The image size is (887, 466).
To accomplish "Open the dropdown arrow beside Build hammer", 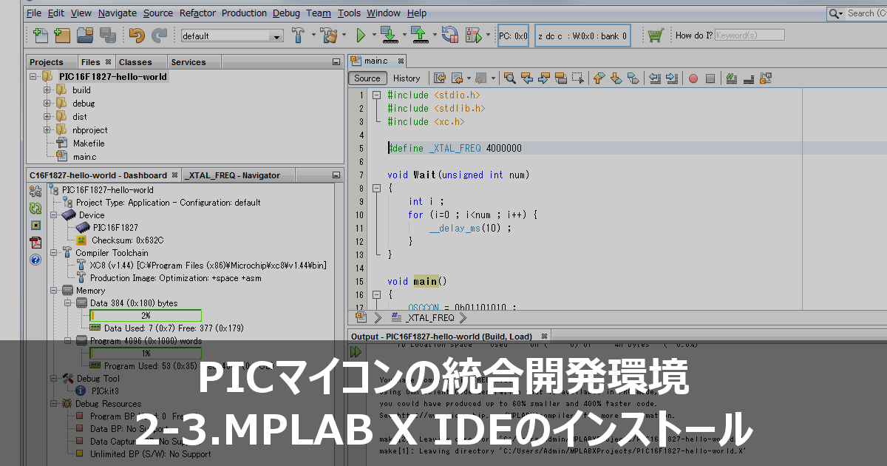I will (313, 35).
